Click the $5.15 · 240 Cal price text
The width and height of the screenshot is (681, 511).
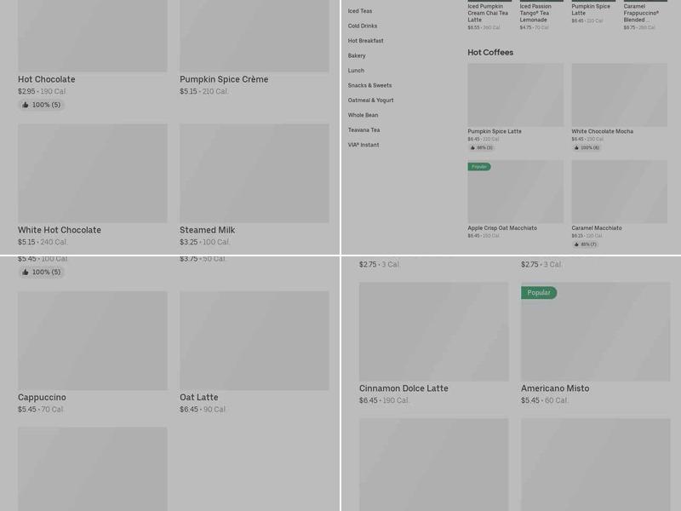(42, 243)
